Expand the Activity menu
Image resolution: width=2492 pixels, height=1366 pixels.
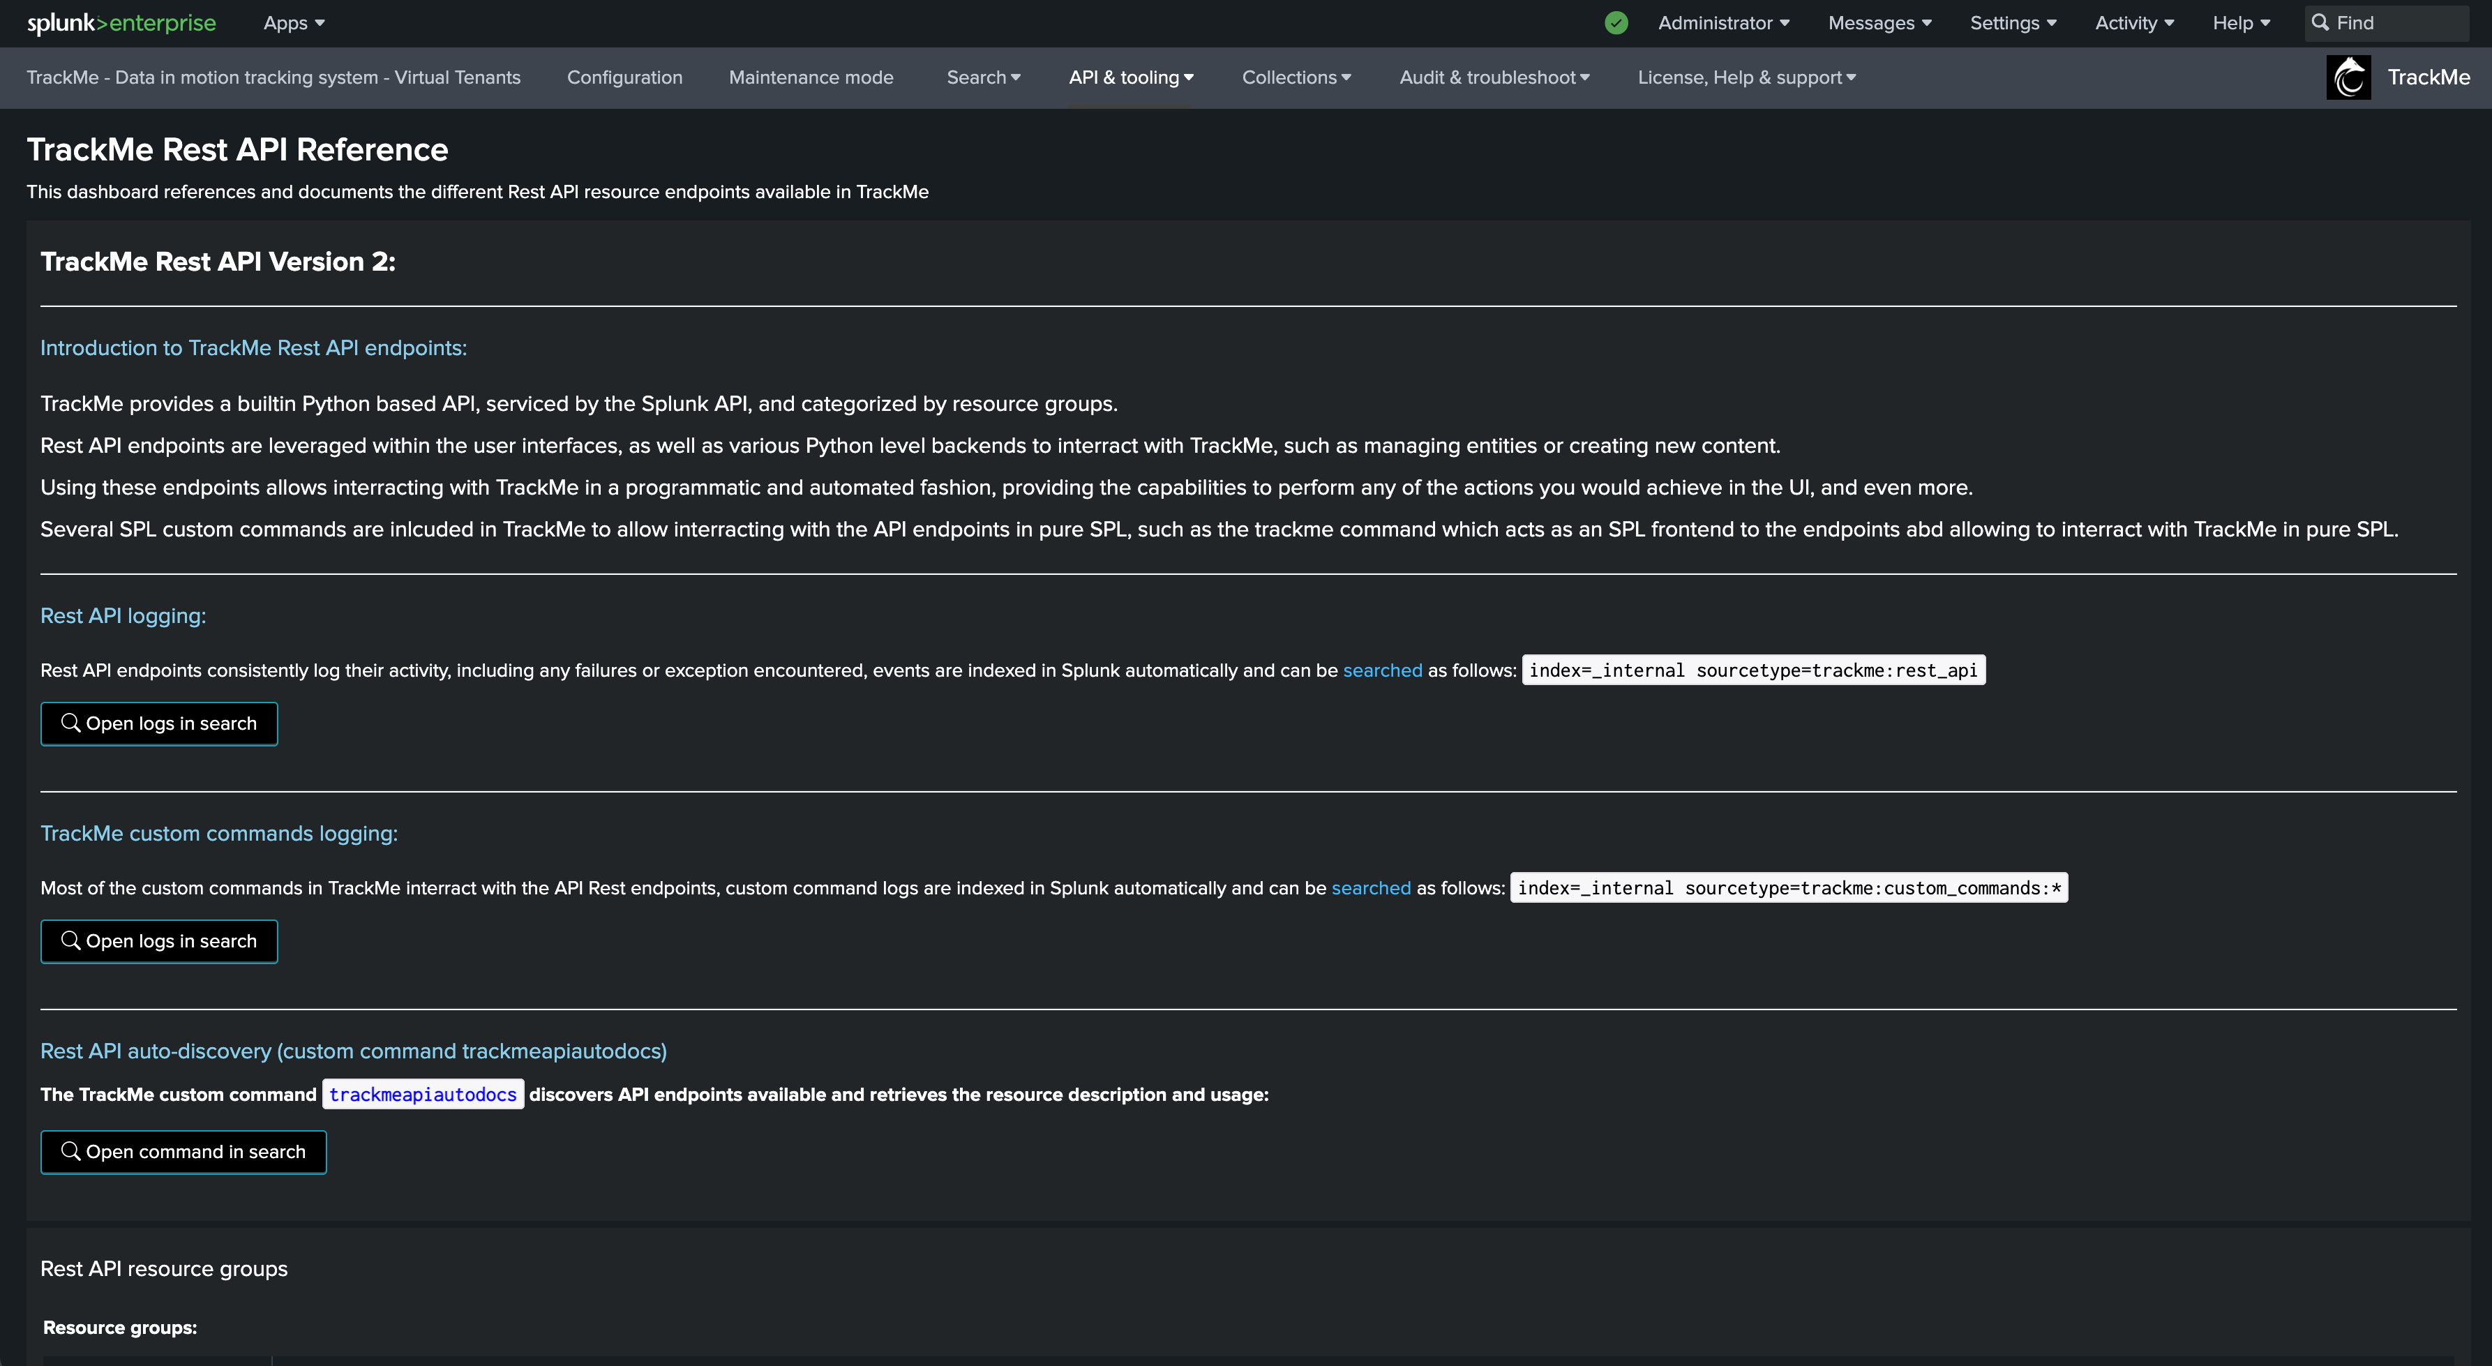coord(2134,22)
